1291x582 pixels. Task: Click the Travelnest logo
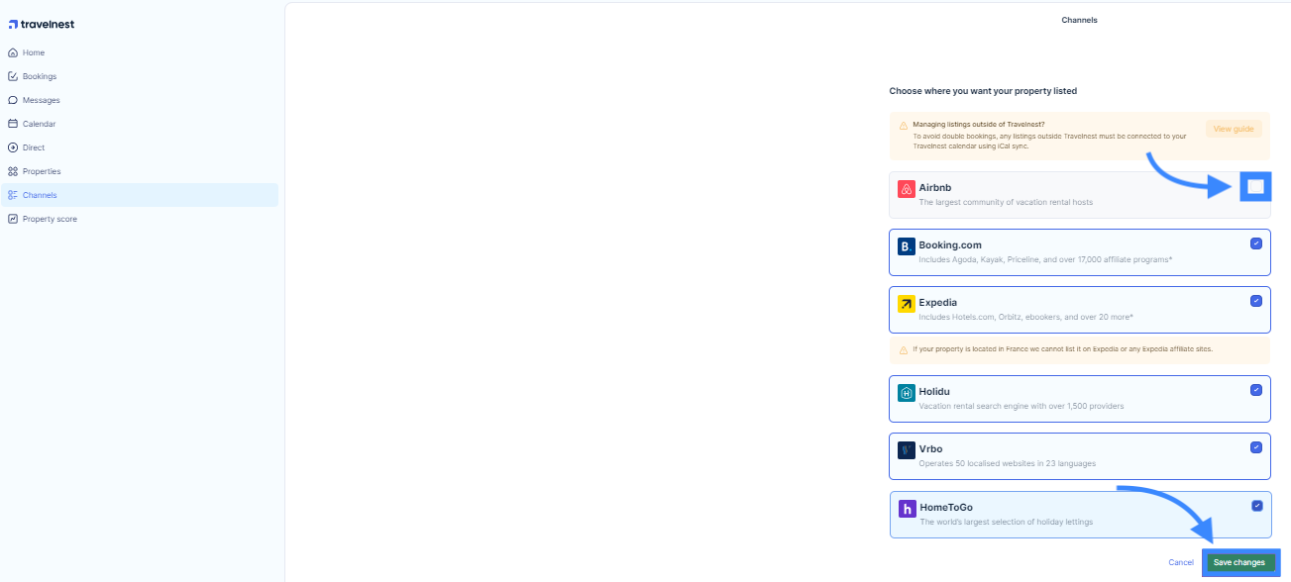(x=42, y=24)
